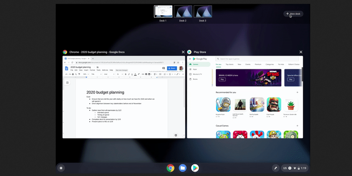Viewport: 352px width, 176px height.
Task: Open the Title paragraph style dropdown
Action: coord(96,74)
